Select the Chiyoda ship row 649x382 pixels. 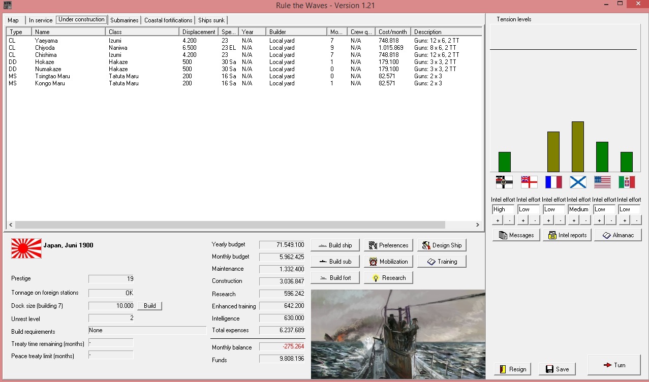(x=244, y=48)
